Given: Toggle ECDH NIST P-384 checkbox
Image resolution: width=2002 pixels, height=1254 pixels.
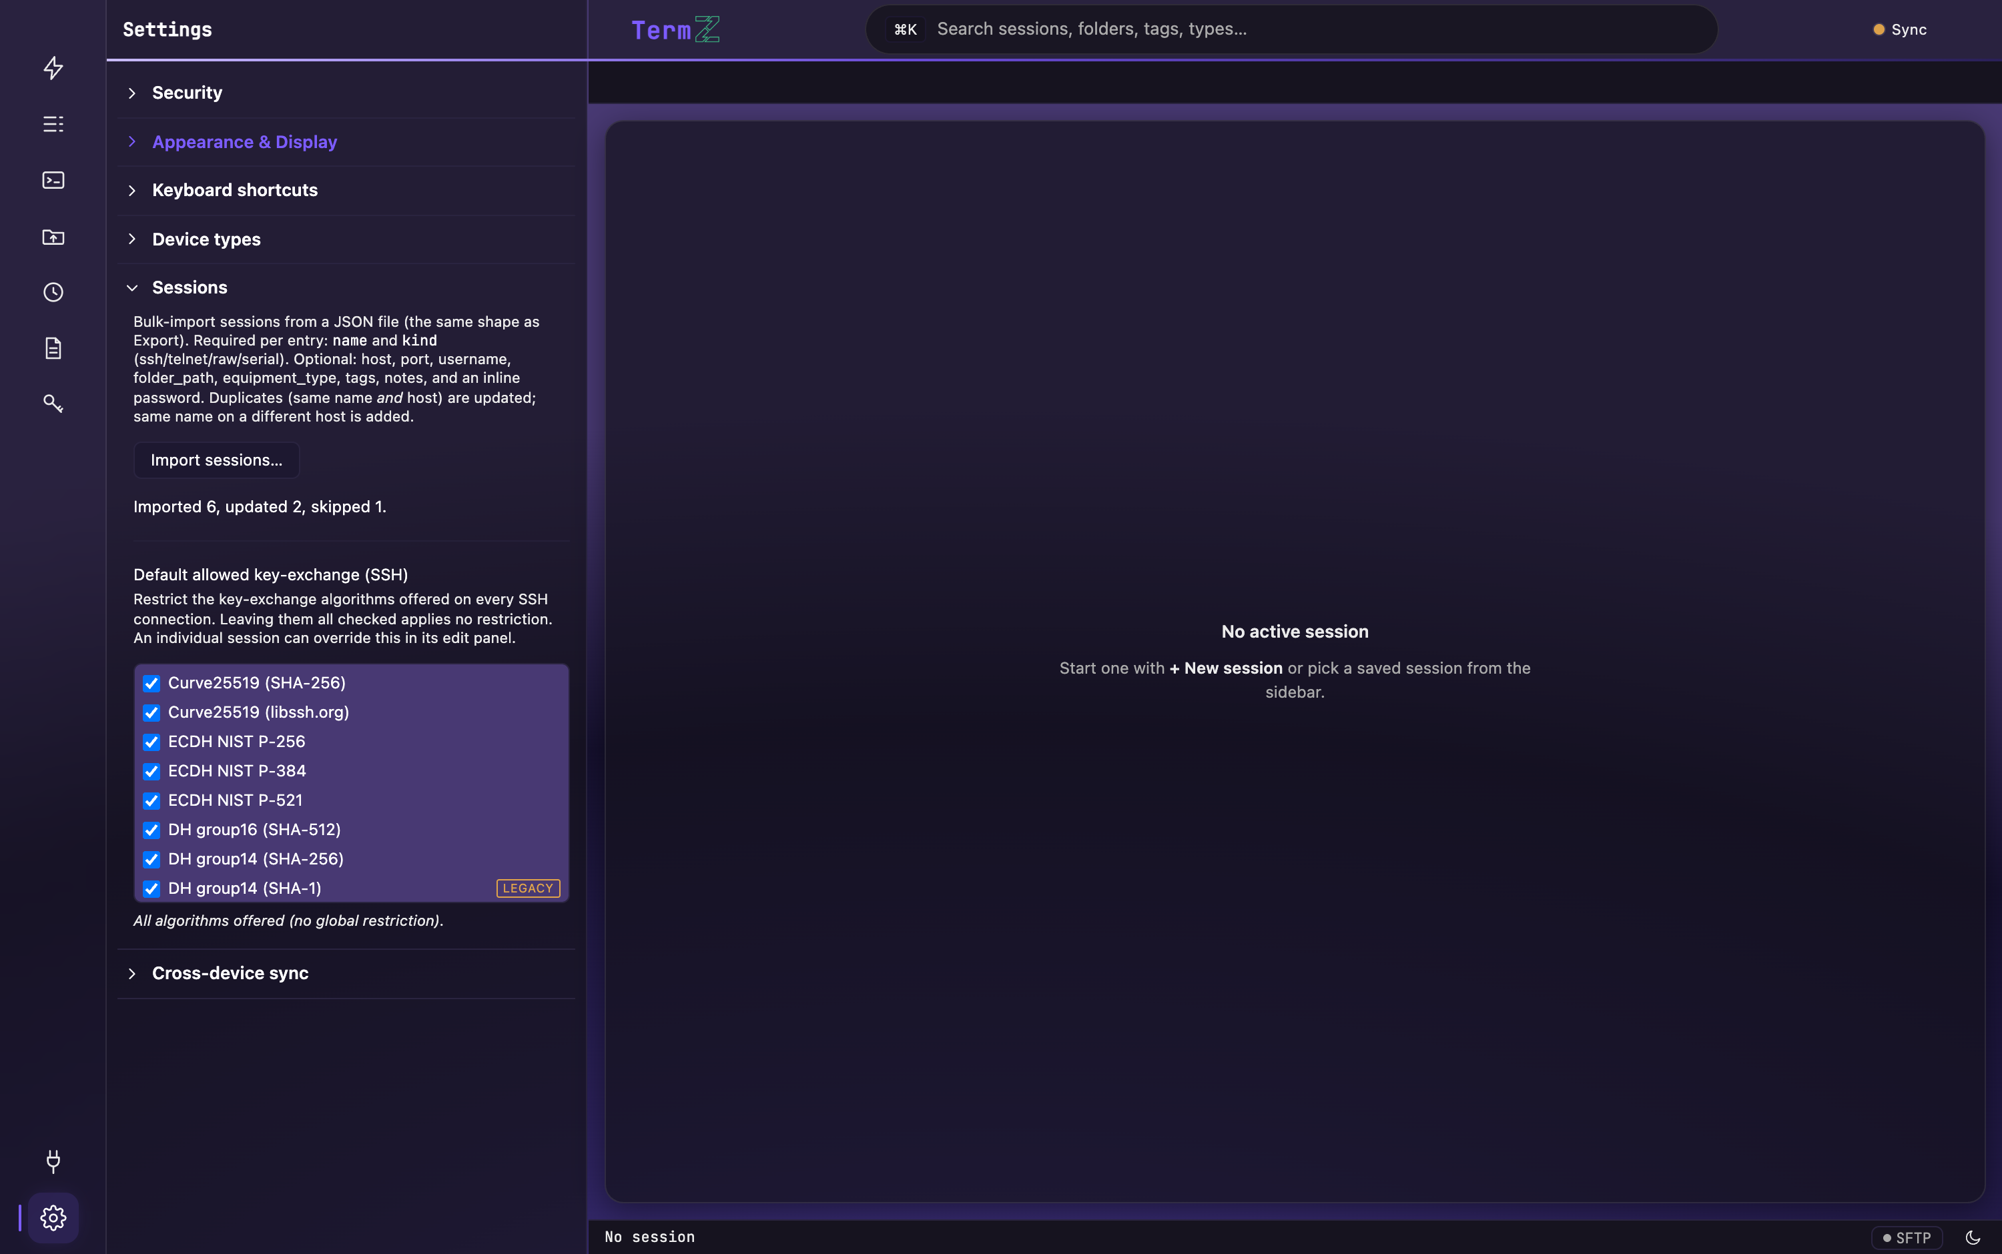Looking at the screenshot, I should 151,771.
